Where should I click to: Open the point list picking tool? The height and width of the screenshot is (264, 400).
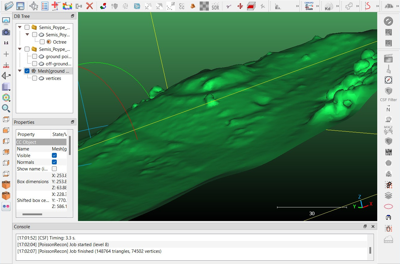(x=45, y=6)
